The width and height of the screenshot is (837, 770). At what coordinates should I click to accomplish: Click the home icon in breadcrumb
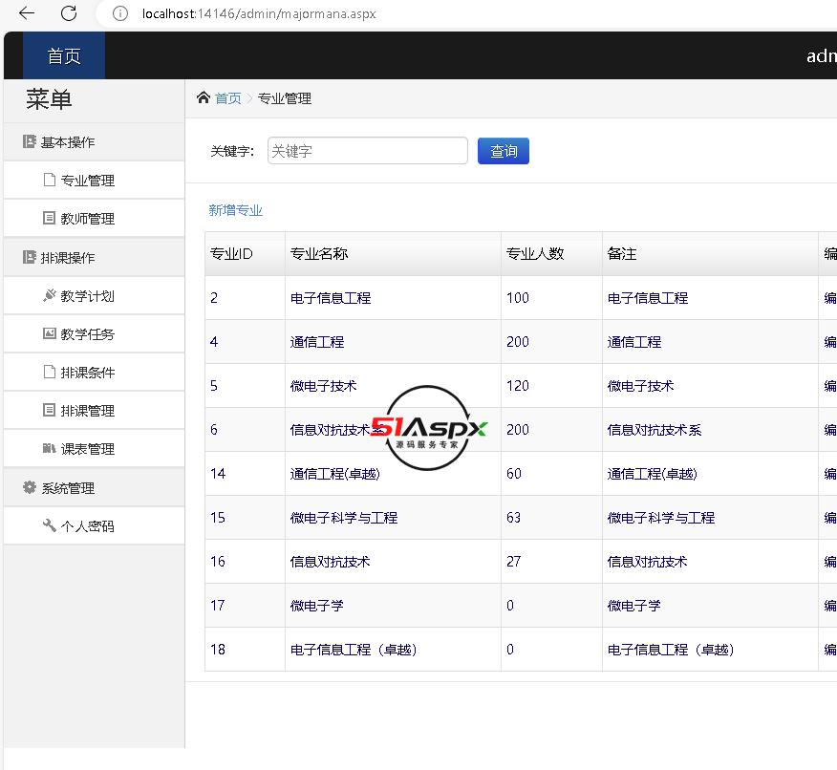[203, 97]
